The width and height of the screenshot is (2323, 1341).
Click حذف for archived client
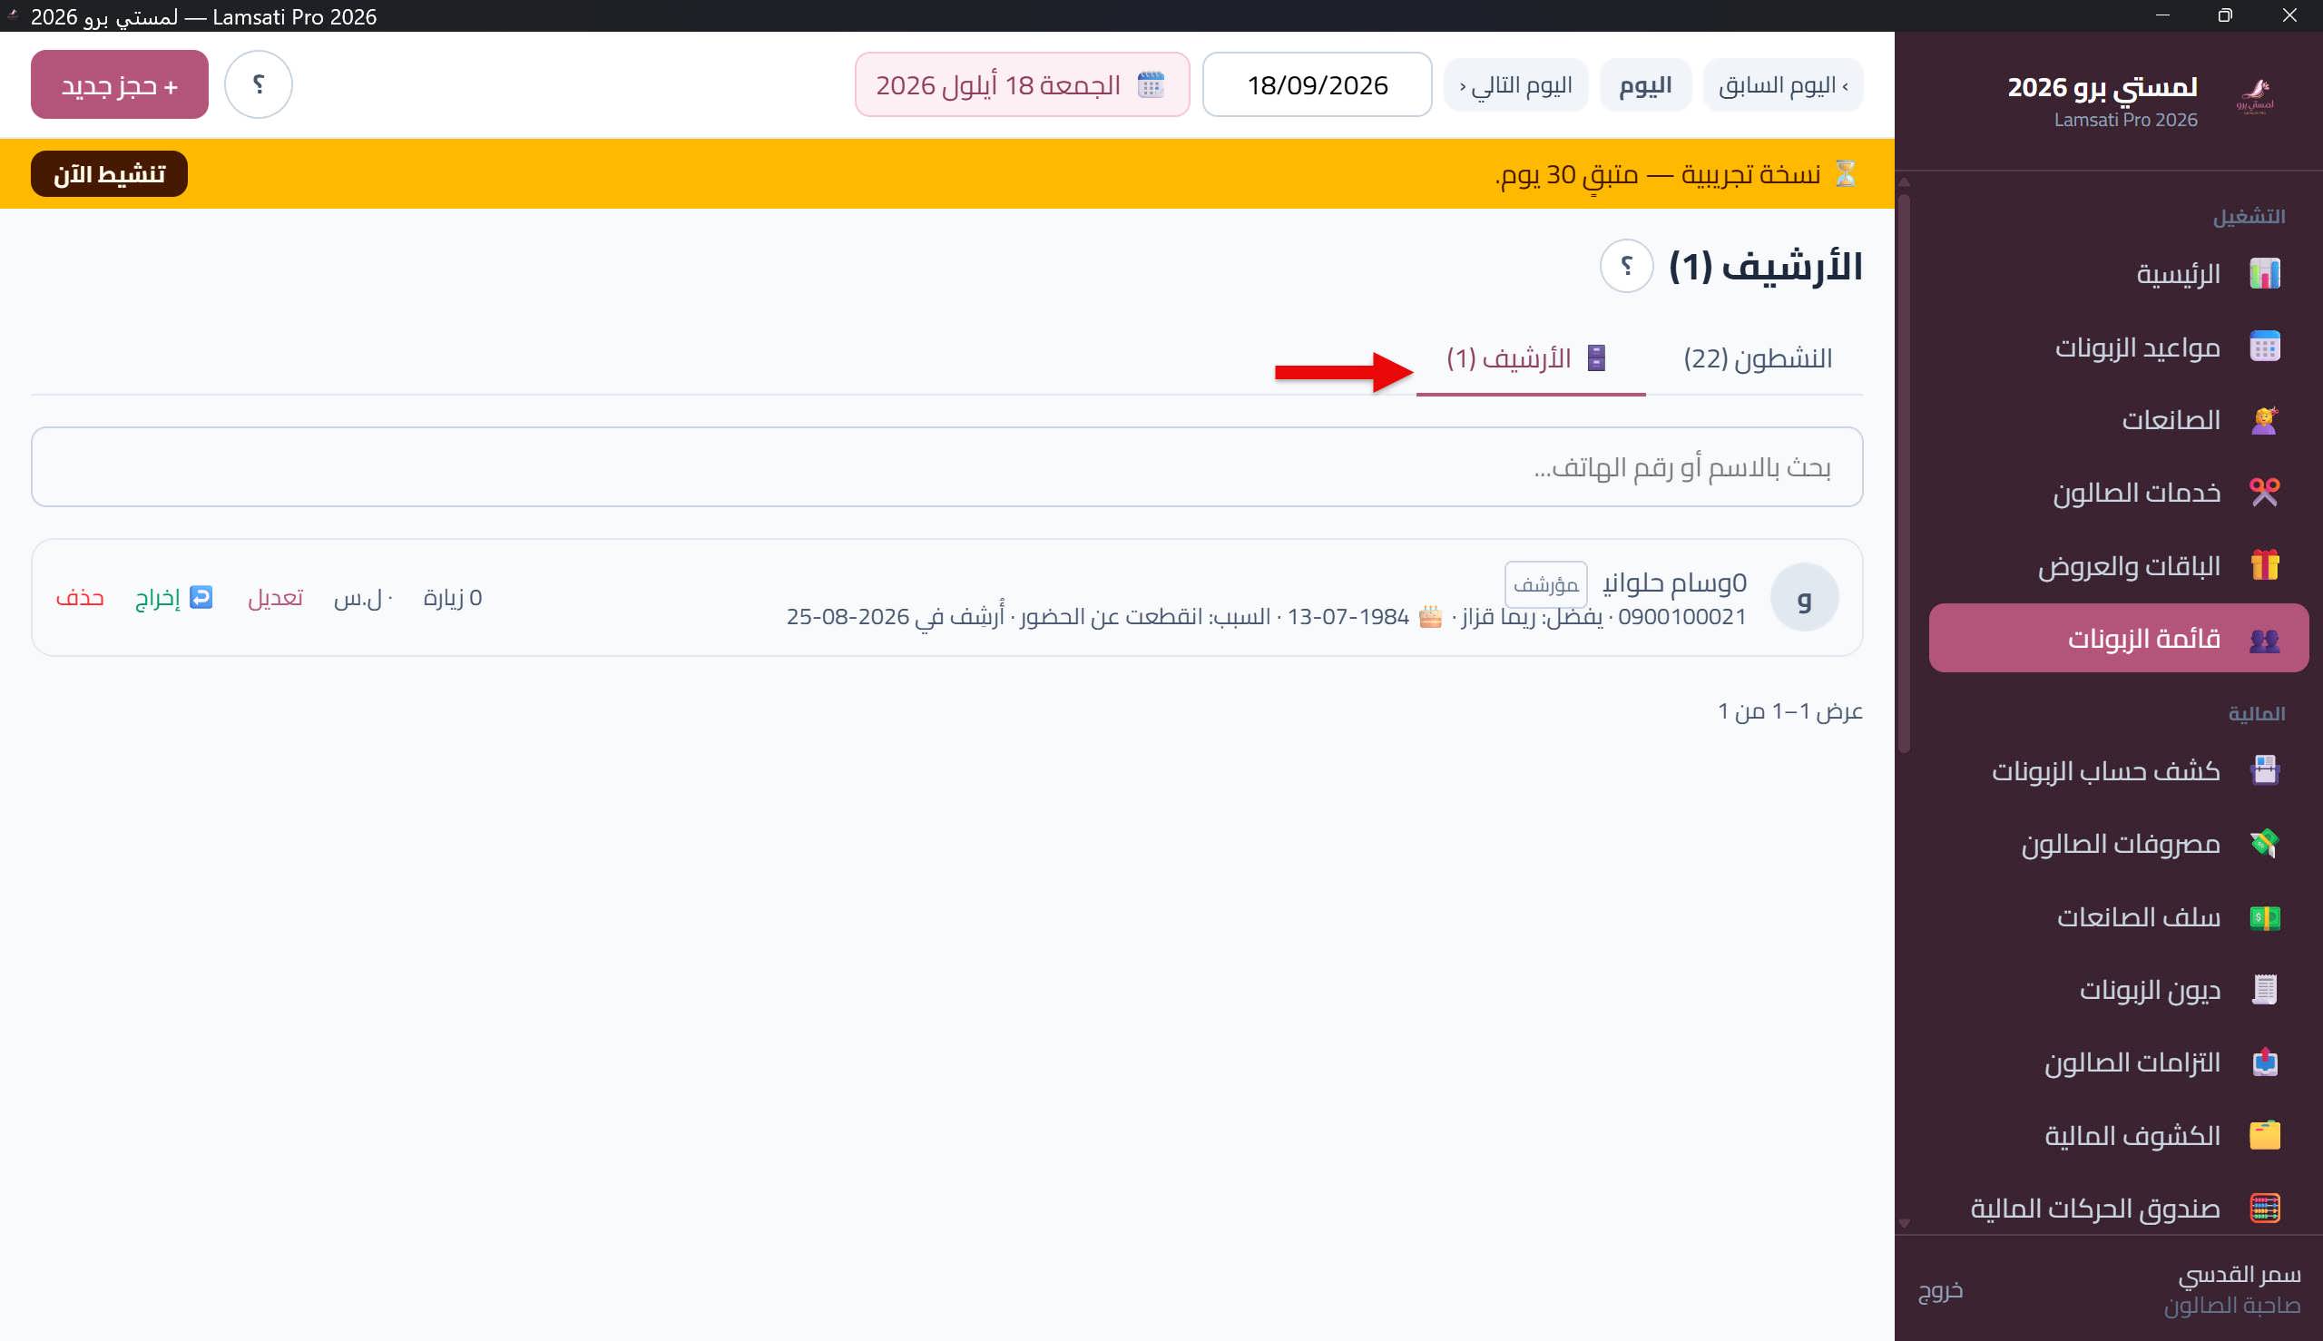pos(79,598)
